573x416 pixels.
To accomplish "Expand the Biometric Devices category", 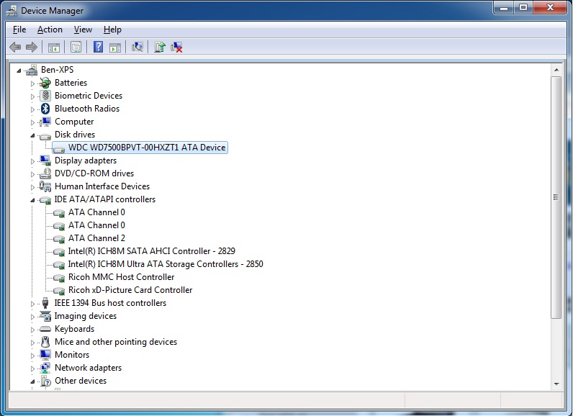I will [x=32, y=96].
